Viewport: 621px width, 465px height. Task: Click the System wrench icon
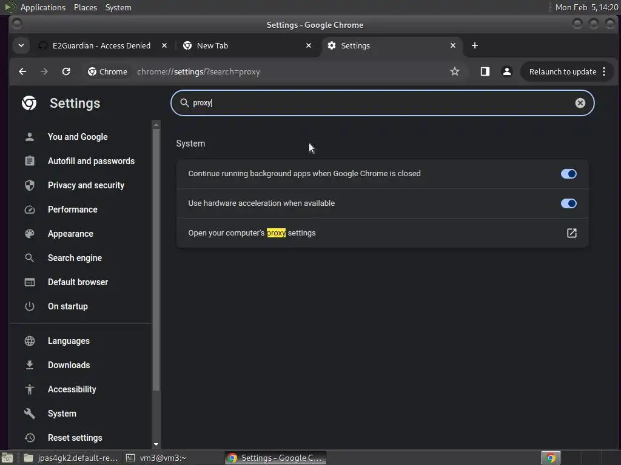coord(30,414)
